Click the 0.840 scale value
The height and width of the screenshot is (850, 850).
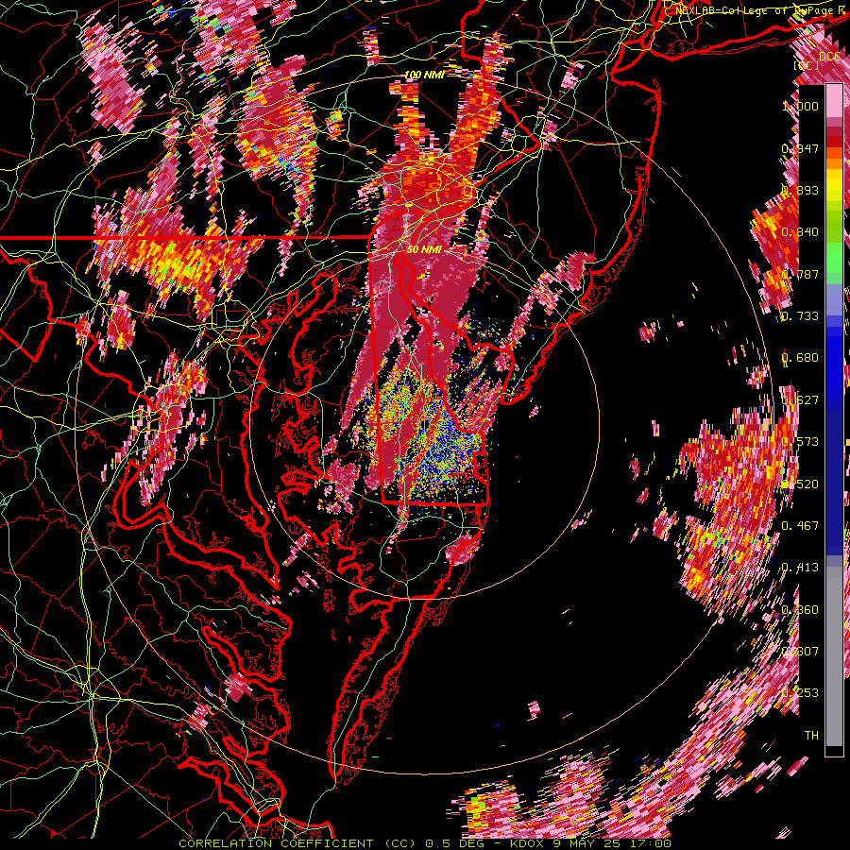800,231
